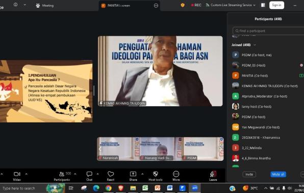Collapse the Joined (498) list

(255, 45)
